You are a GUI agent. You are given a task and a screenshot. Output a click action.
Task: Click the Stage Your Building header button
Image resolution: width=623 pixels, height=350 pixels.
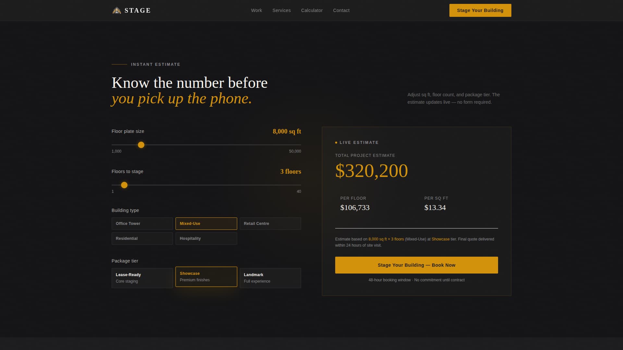[480, 10]
